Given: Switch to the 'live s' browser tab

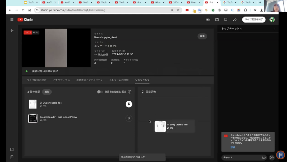Looking at the screenshot, I should (x=194, y=3).
